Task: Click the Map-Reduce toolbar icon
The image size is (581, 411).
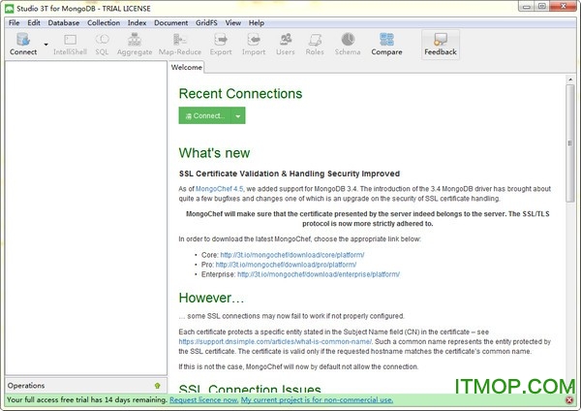Action: [179, 44]
